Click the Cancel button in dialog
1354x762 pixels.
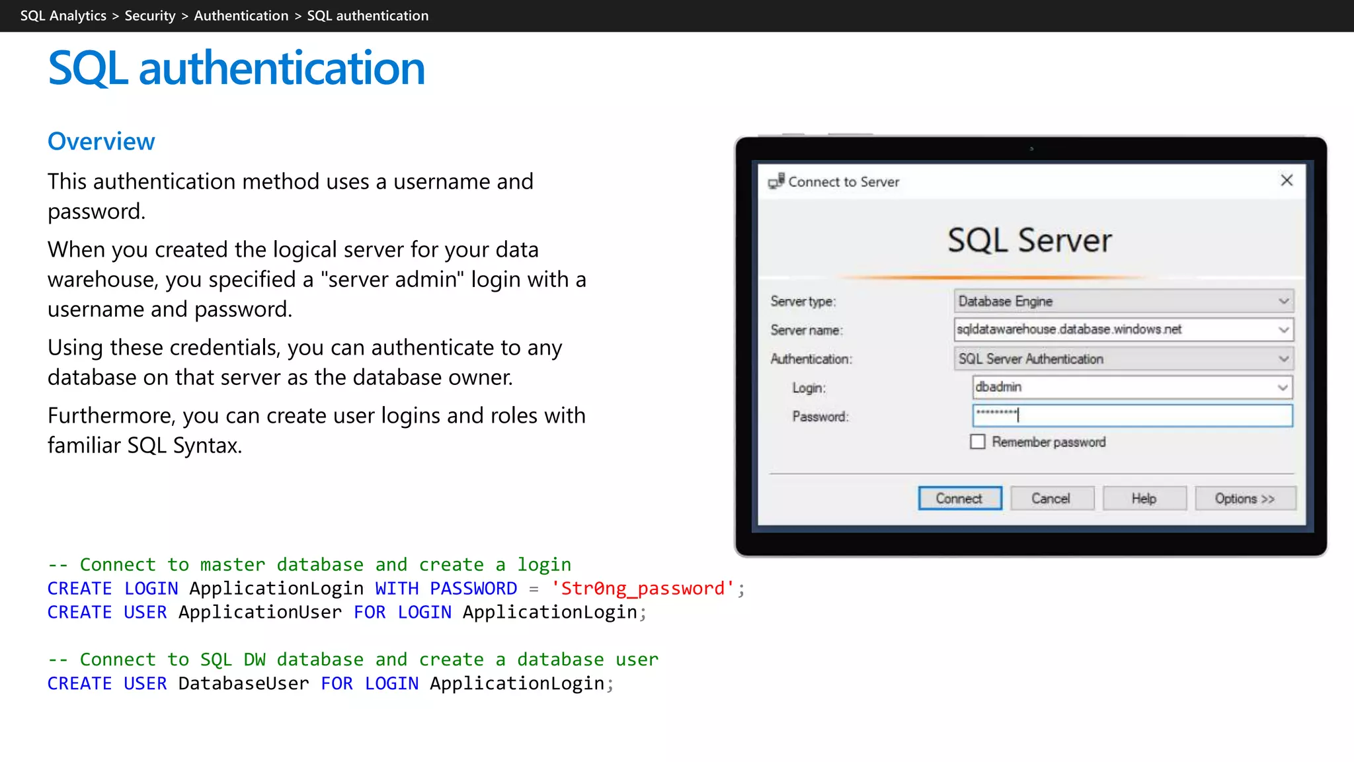pos(1051,499)
